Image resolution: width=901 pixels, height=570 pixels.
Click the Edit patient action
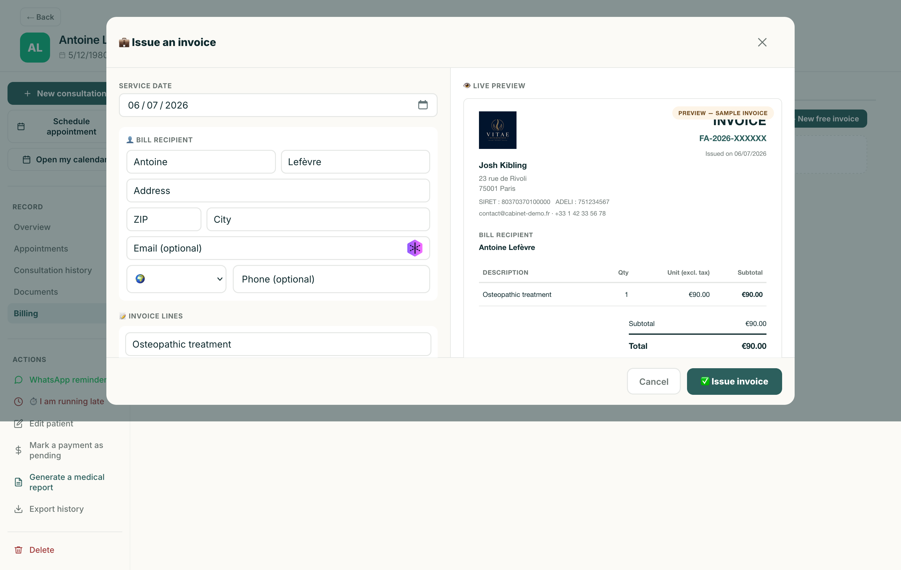point(51,424)
